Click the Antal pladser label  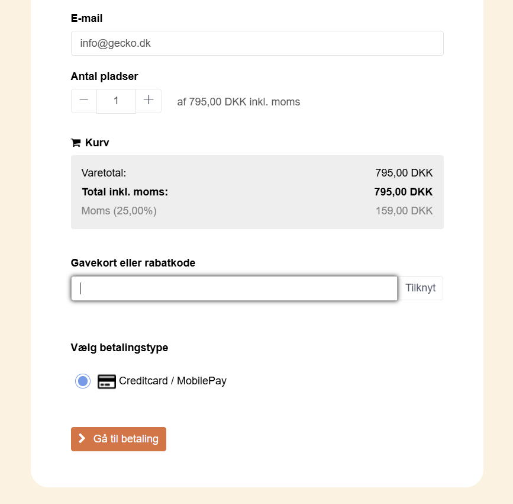point(104,76)
